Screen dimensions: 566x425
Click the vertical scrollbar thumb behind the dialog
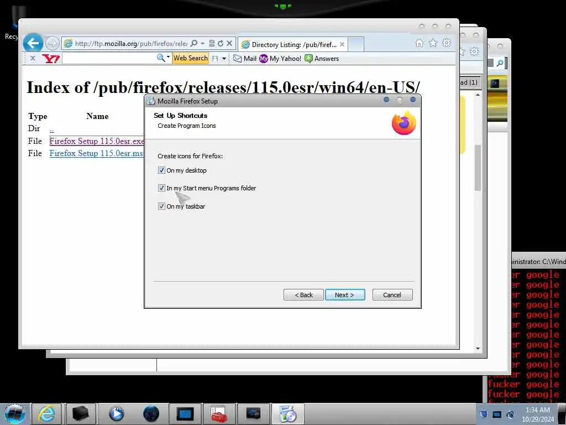coord(478,168)
